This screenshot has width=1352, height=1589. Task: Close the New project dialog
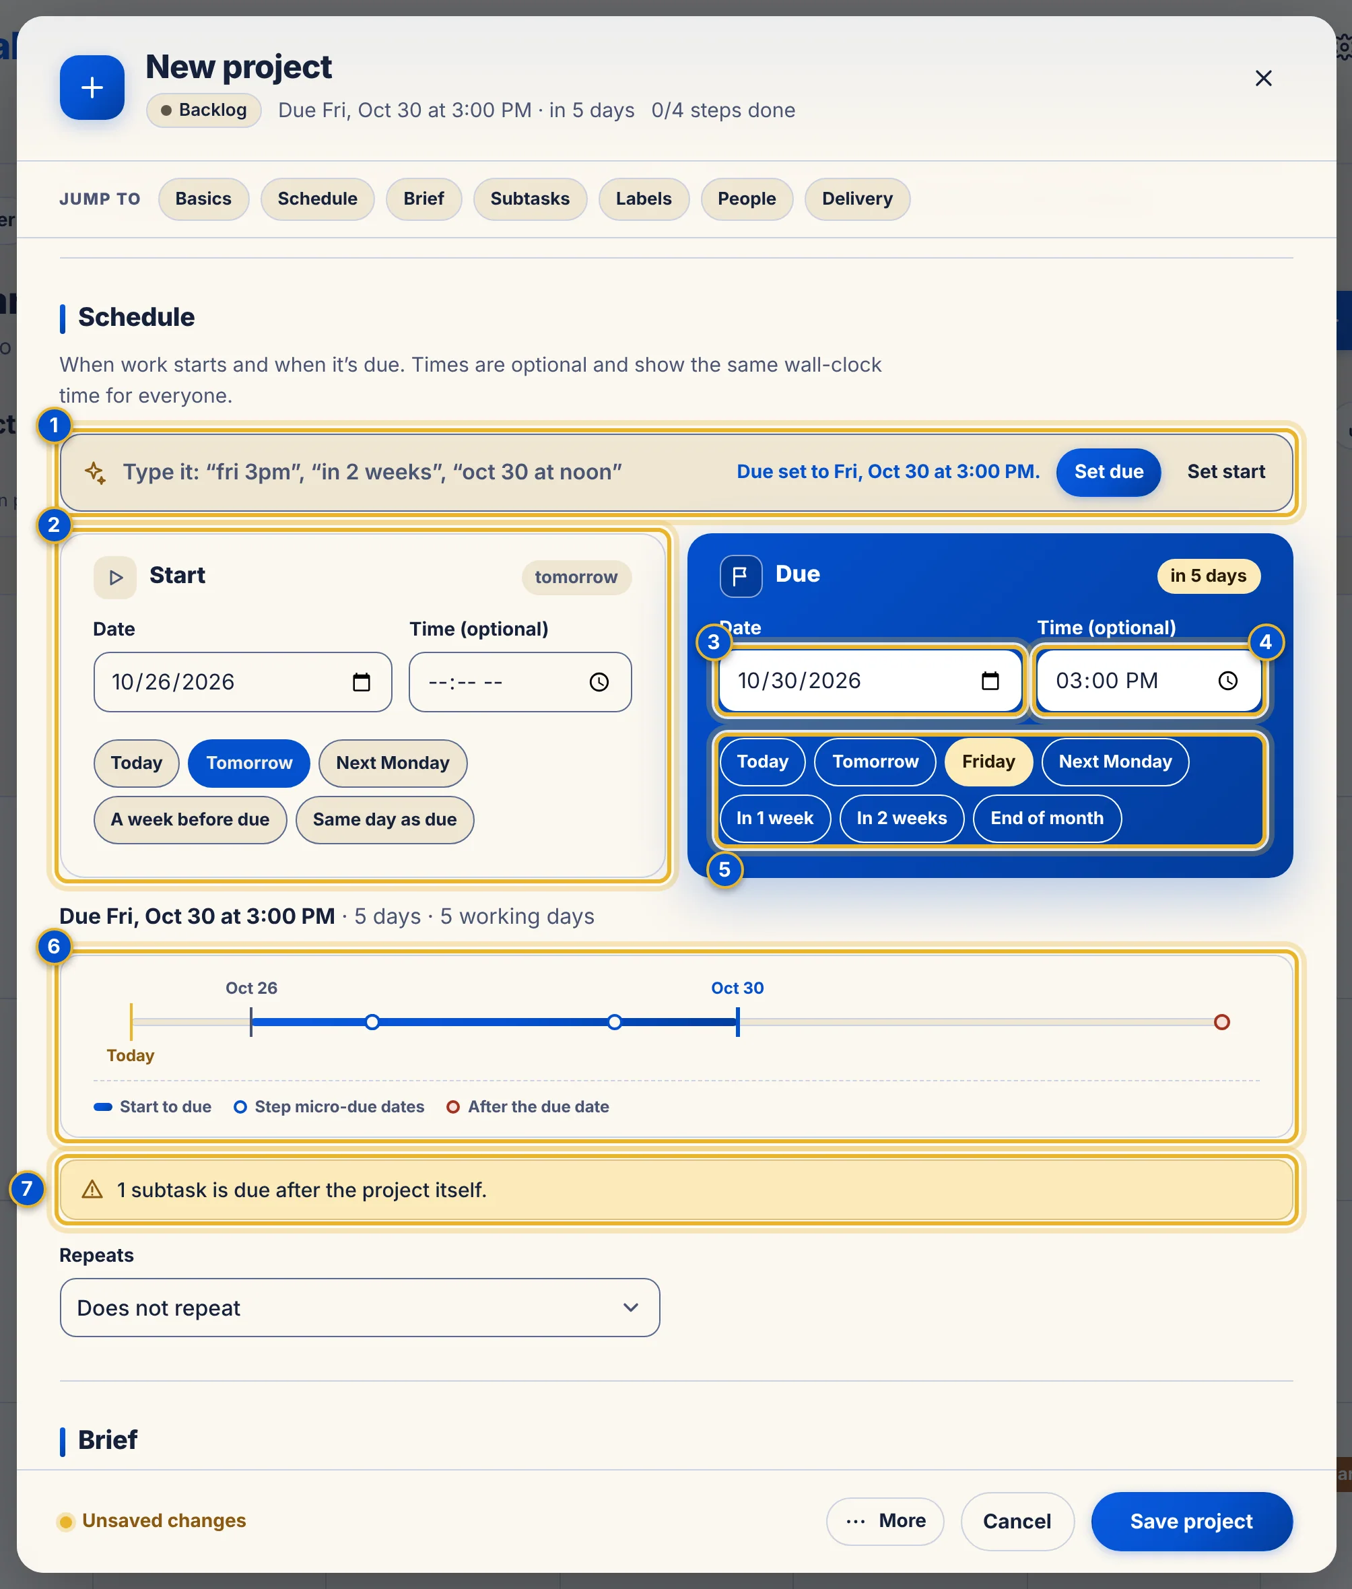click(1263, 78)
